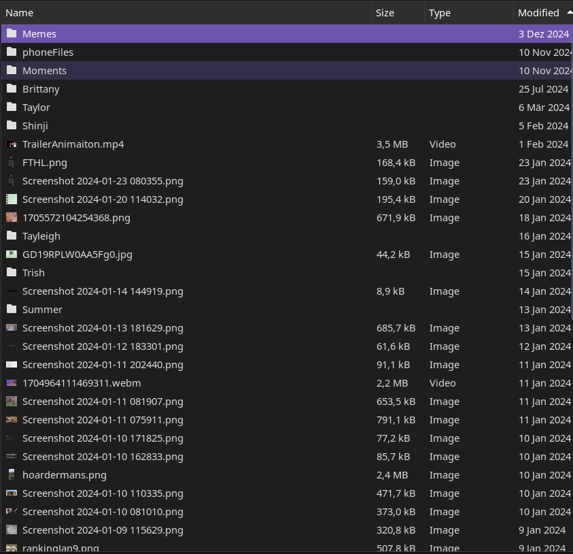
Task: Select the Brittany folder name
Action: [41, 89]
